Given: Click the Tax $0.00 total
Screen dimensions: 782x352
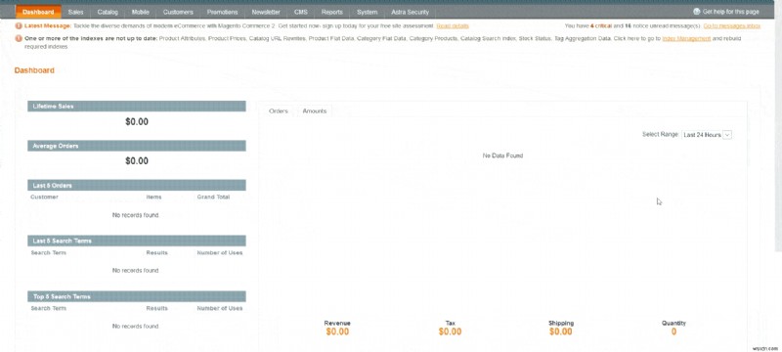Looking at the screenshot, I should [450, 329].
